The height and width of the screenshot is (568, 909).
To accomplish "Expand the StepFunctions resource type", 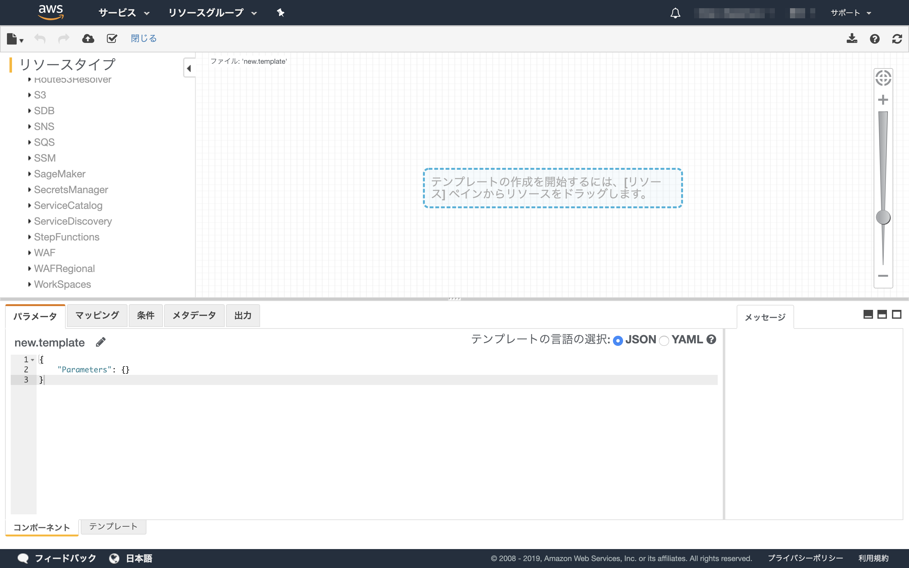I will click(x=67, y=237).
